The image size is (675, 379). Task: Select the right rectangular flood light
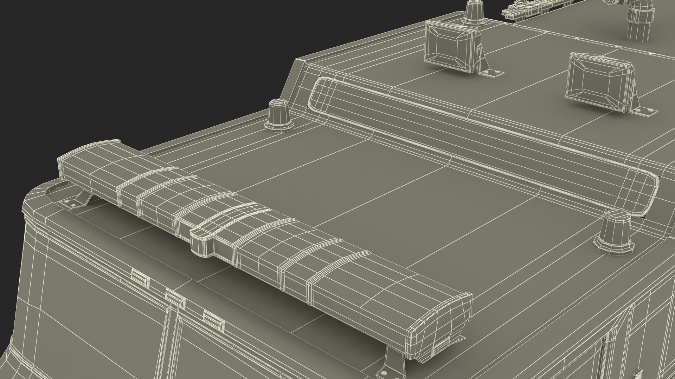coord(600,83)
